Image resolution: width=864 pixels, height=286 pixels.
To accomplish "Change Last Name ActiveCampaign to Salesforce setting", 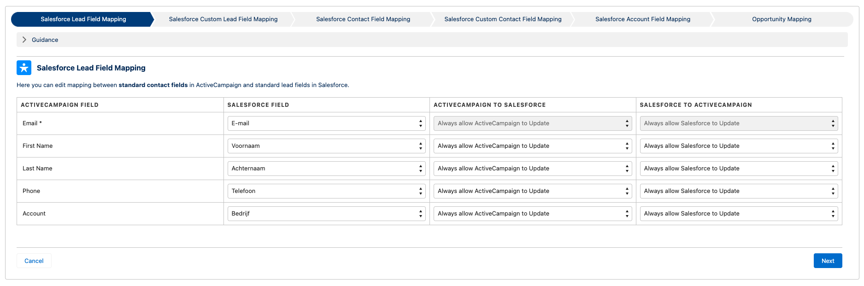I will pos(533,169).
